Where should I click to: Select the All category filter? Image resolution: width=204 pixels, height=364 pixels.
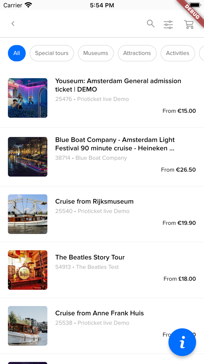tap(17, 53)
